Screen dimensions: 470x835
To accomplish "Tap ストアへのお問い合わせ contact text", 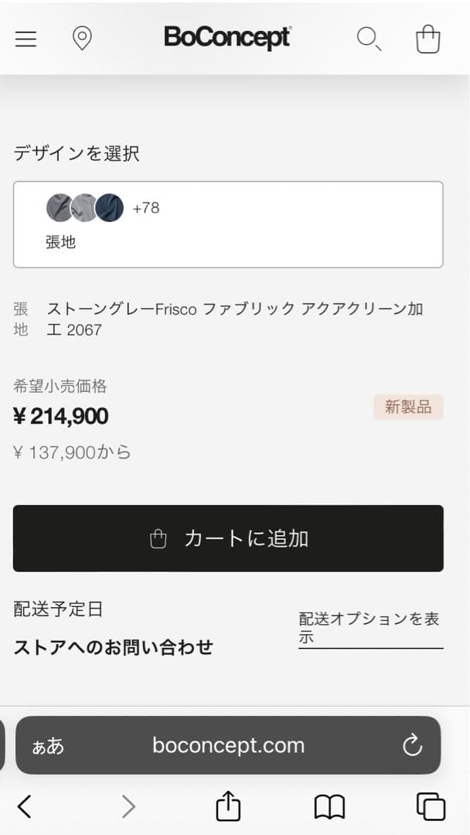I will tap(114, 646).
